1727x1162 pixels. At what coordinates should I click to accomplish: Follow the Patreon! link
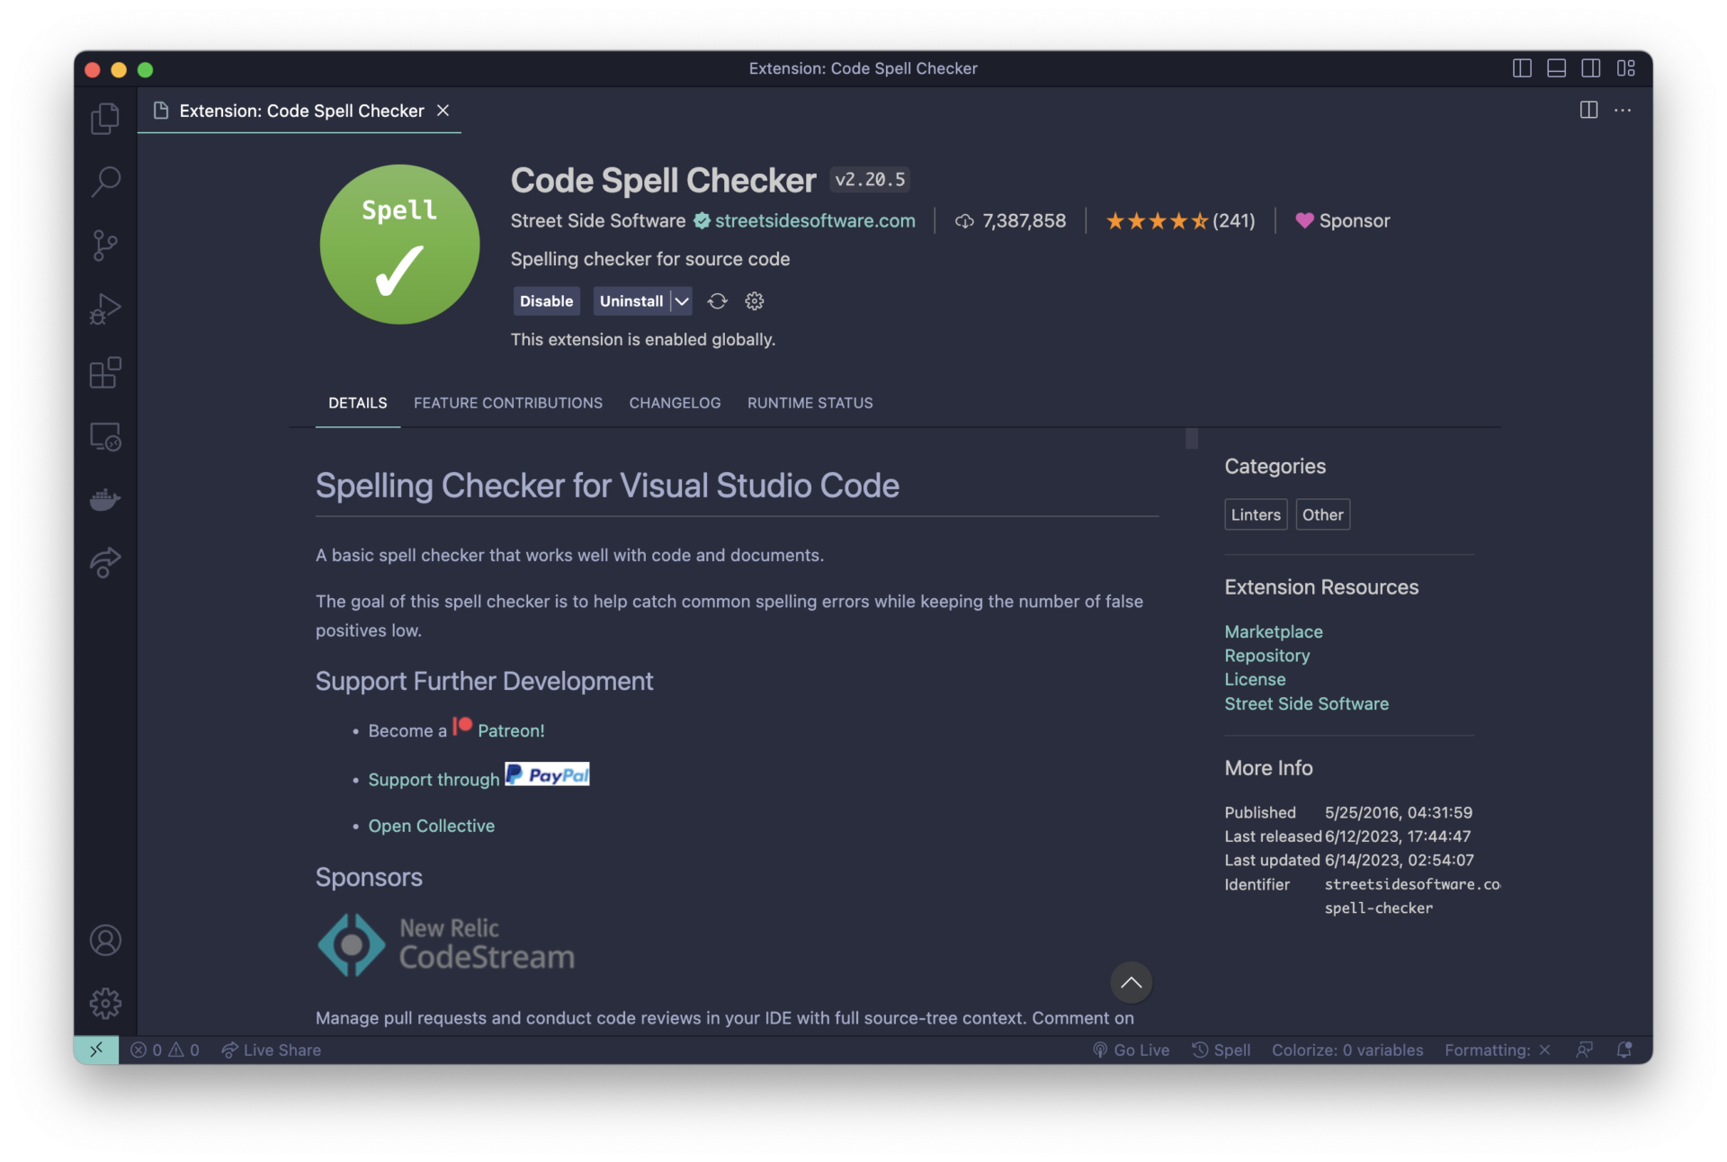point(510,731)
